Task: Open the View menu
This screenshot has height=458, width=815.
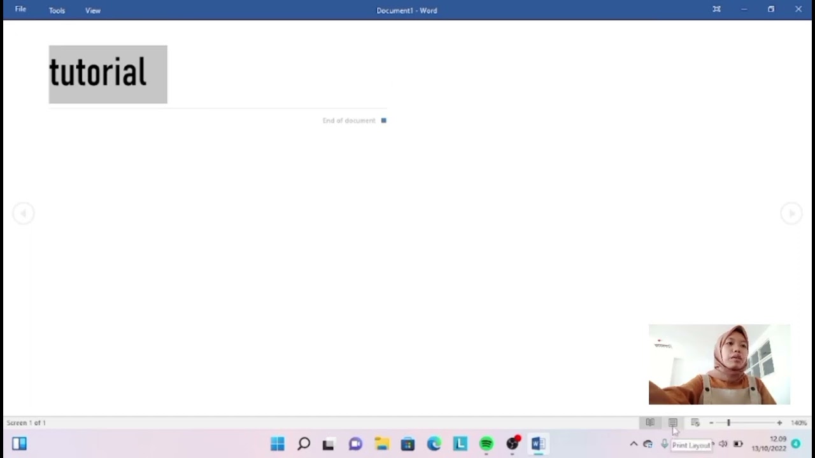Action: (x=93, y=10)
